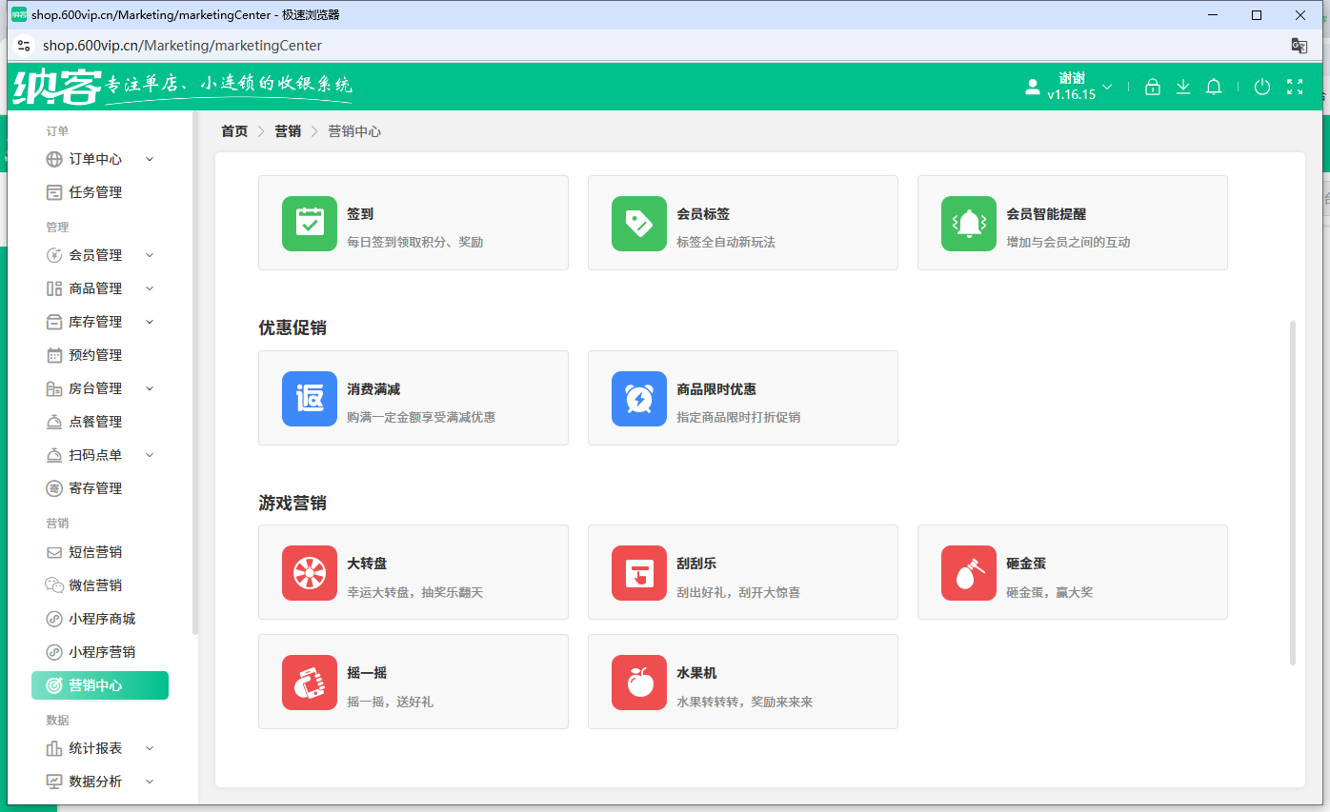
Task: Click the 会员标签 price tag icon
Action: (x=638, y=223)
